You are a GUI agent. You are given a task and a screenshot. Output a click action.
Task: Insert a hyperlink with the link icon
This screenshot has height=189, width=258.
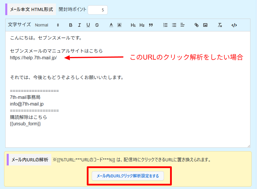pyautogui.click(x=197, y=25)
